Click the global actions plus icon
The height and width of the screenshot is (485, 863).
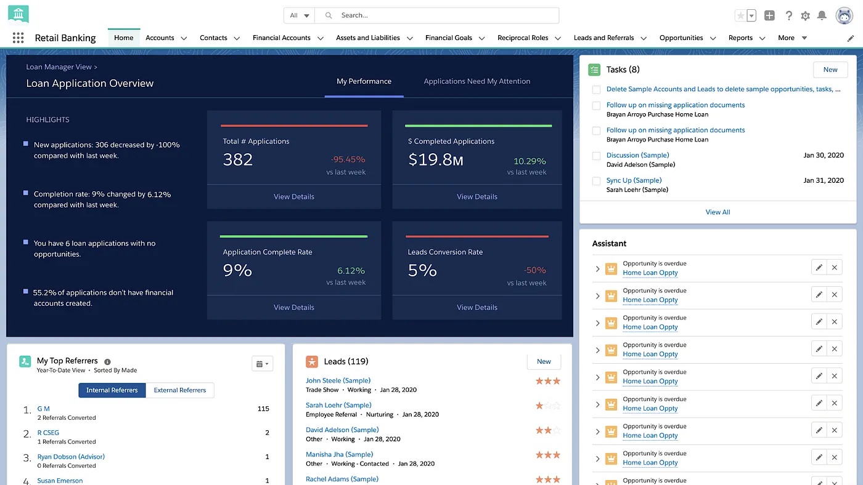(x=769, y=15)
